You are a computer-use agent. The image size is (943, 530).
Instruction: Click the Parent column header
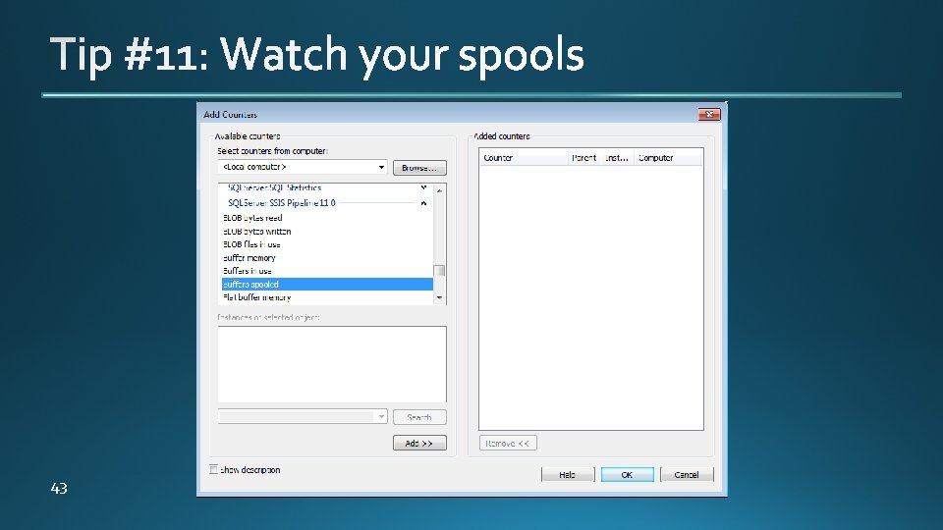click(x=584, y=158)
